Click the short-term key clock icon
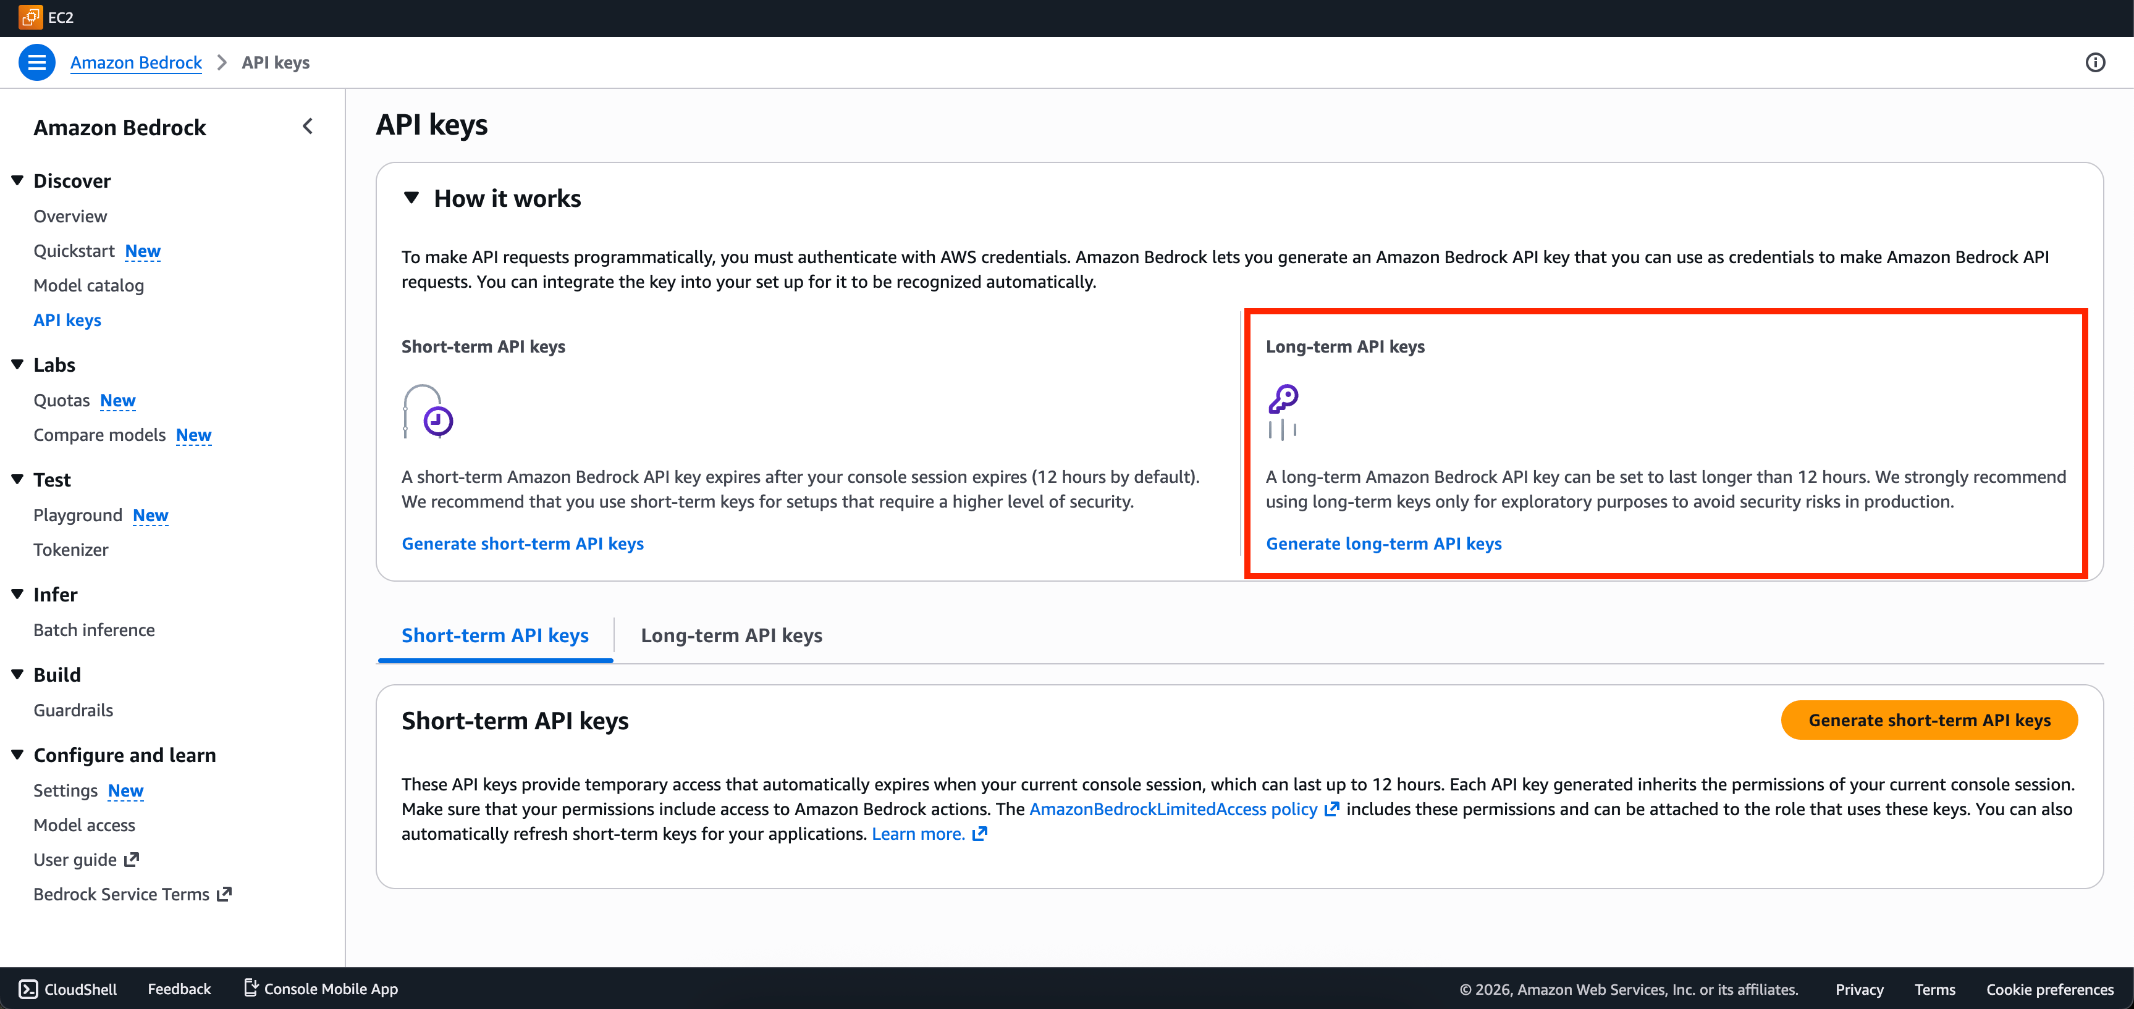This screenshot has width=2134, height=1009. 428,411
